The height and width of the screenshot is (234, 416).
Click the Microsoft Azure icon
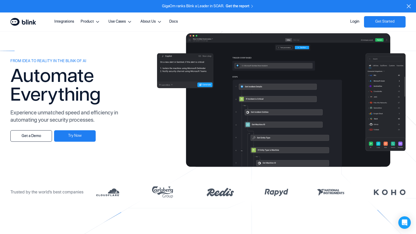pos(371,81)
